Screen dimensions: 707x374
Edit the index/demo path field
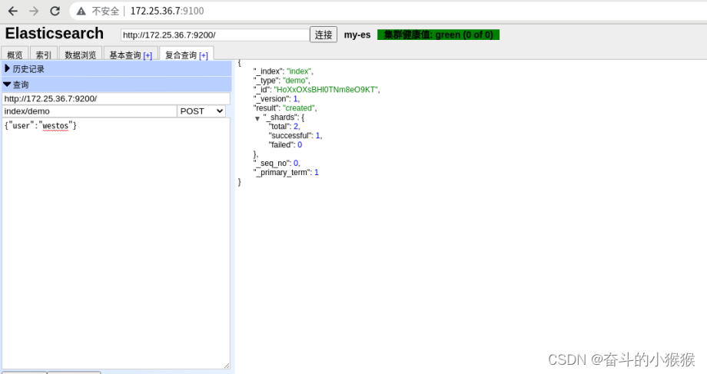[89, 111]
